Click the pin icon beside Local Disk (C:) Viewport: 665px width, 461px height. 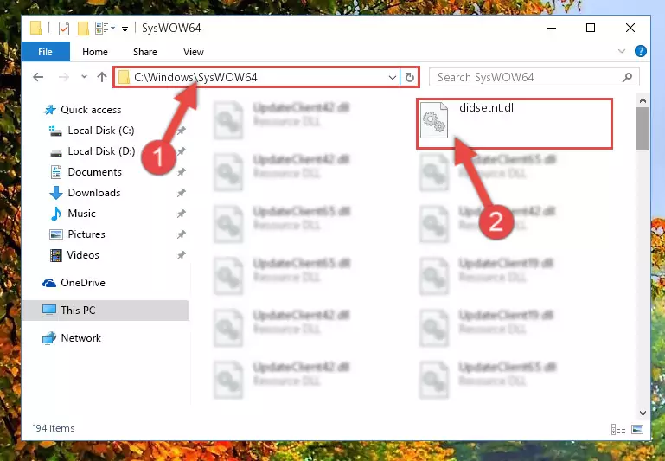(181, 131)
